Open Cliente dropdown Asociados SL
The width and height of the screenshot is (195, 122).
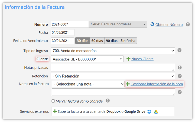click(87, 59)
